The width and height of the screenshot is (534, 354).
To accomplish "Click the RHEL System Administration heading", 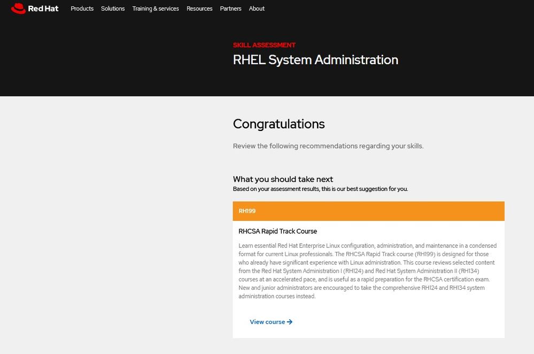I will [x=315, y=60].
